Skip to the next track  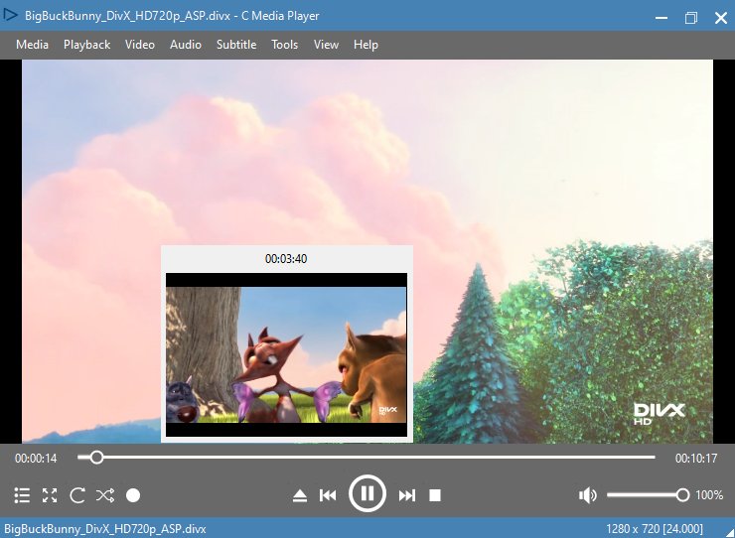click(406, 495)
